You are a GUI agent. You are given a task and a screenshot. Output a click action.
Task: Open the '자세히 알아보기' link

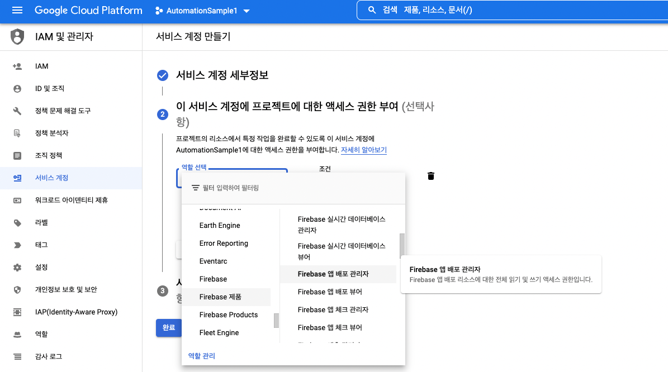[364, 150]
